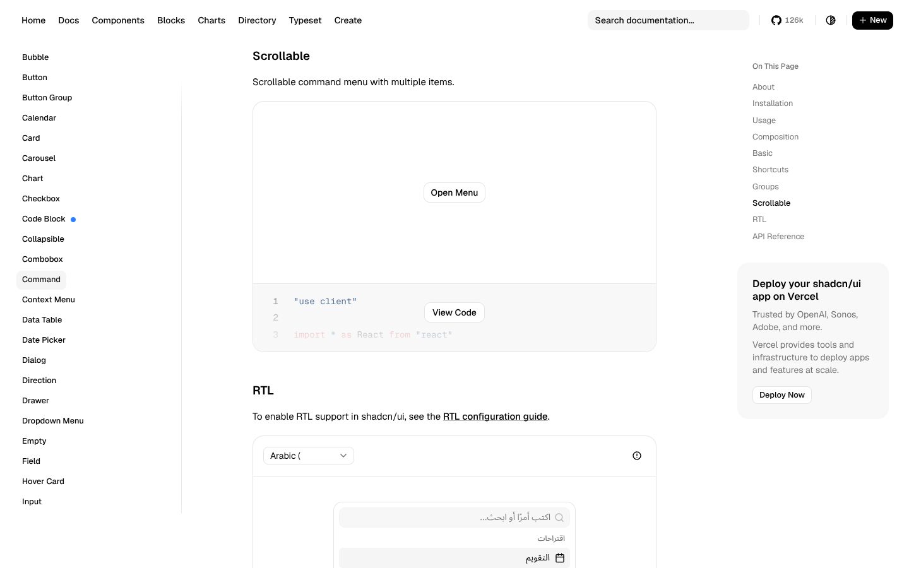909x568 pixels.
Task: Focus the Search documentation field
Action: pos(668,20)
